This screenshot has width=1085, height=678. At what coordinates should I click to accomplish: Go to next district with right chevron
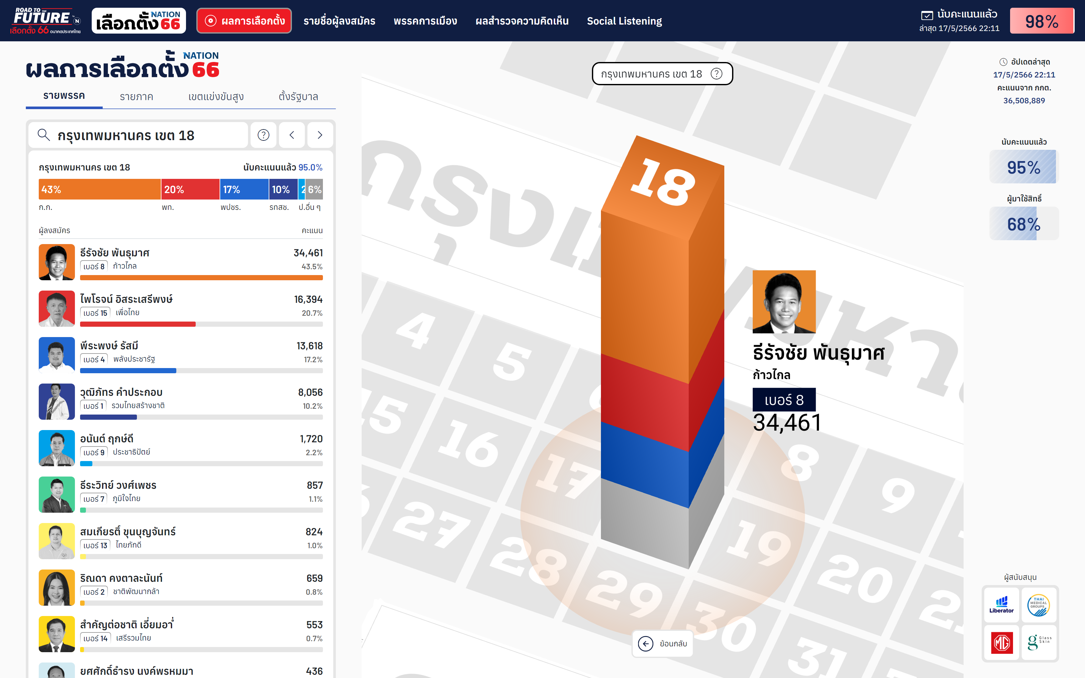coord(320,135)
